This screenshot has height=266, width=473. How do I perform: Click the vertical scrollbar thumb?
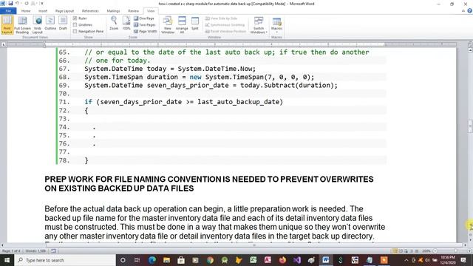click(470, 126)
